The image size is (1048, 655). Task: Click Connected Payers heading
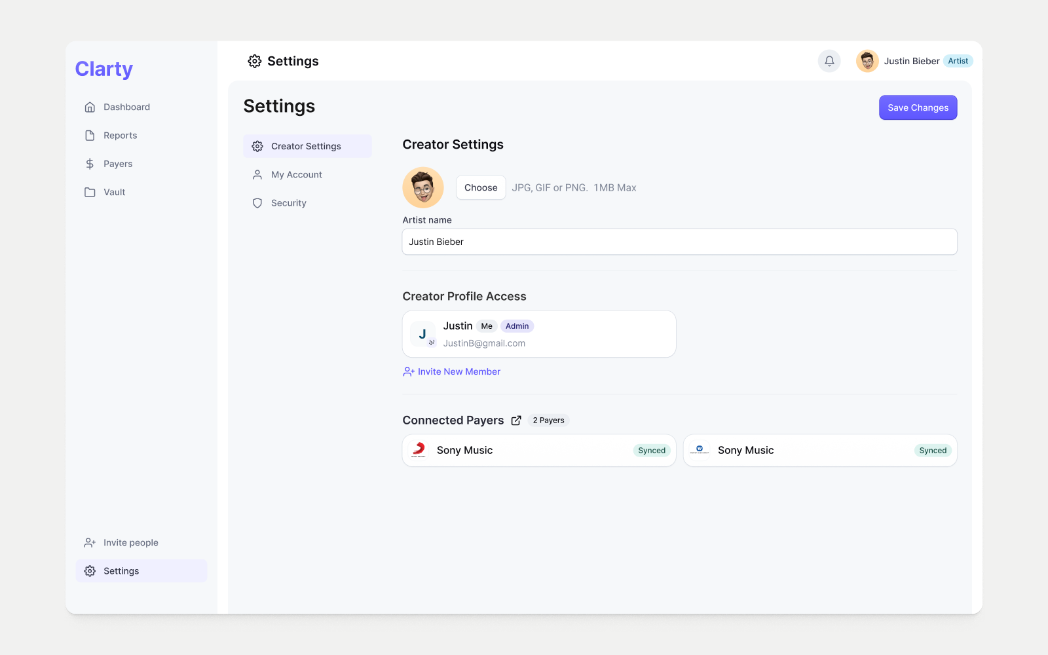pyautogui.click(x=453, y=421)
